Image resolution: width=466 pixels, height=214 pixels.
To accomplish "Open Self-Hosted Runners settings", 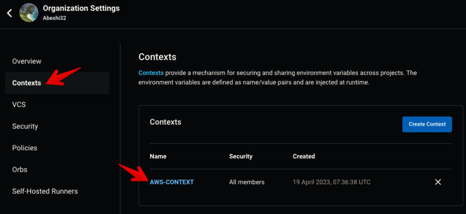I will click(45, 191).
